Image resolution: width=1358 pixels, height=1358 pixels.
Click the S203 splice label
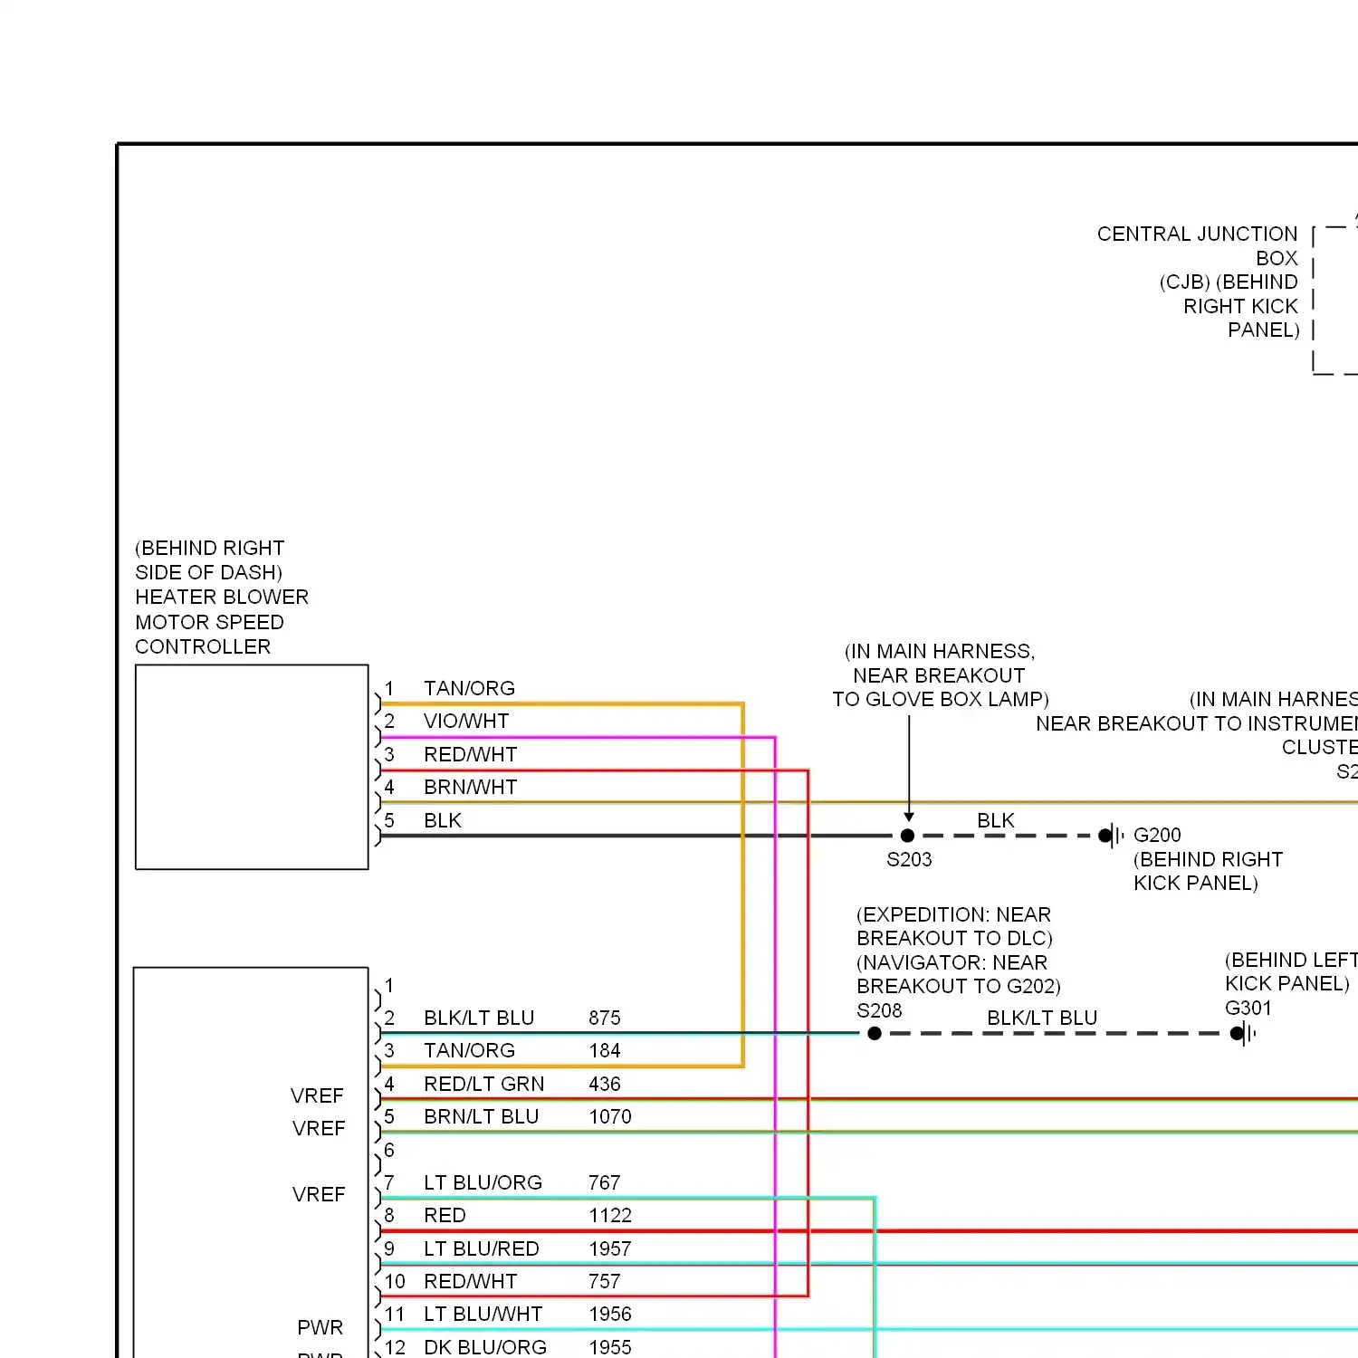[909, 859]
